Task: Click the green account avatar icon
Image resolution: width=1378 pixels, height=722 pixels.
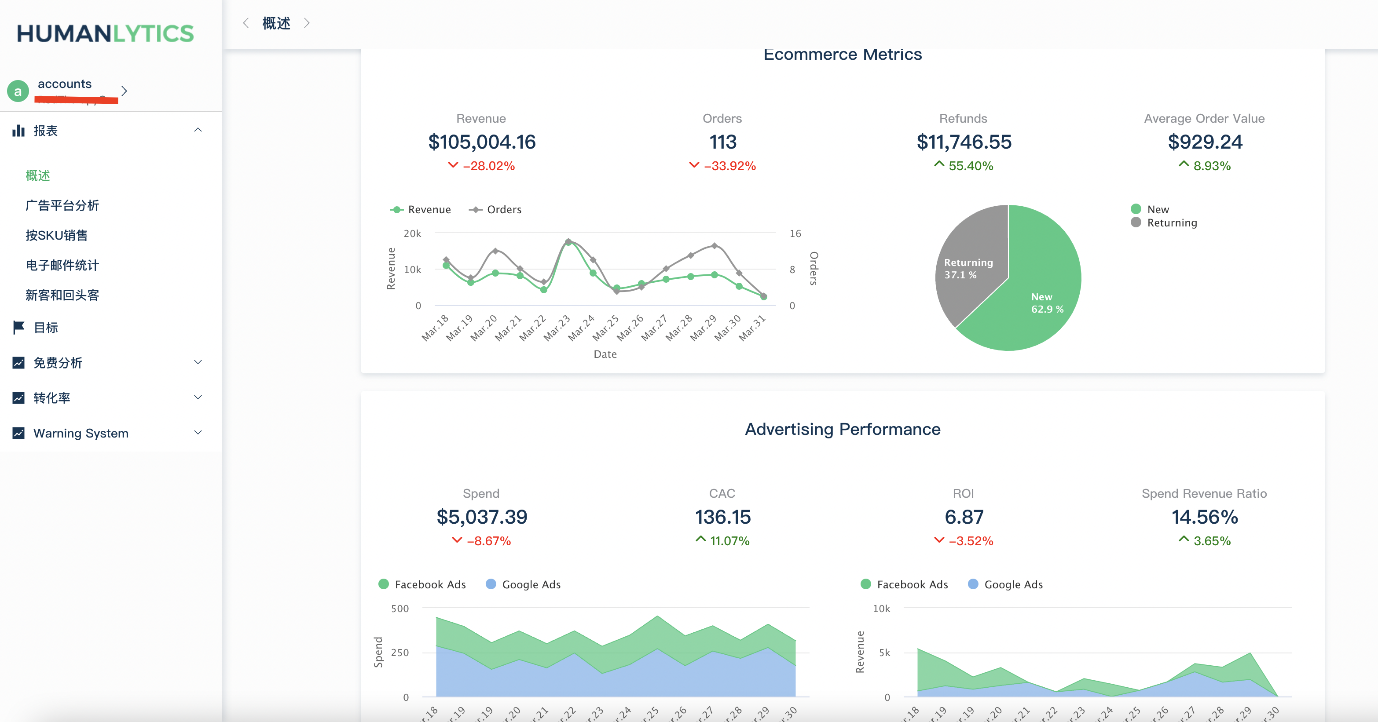Action: tap(18, 91)
